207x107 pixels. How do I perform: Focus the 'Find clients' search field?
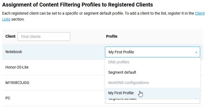click(44, 37)
